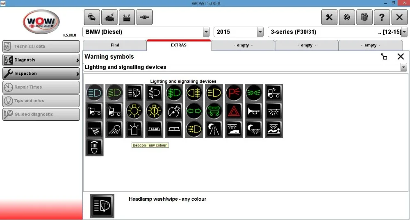Select the horn symbol

click(254, 111)
